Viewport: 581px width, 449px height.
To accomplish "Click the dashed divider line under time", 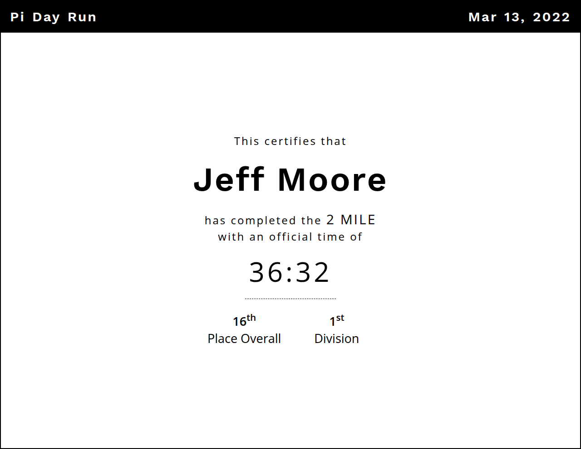I will [x=290, y=299].
